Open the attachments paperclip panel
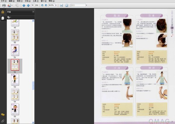The width and height of the screenshot is (175, 124). 3,120
